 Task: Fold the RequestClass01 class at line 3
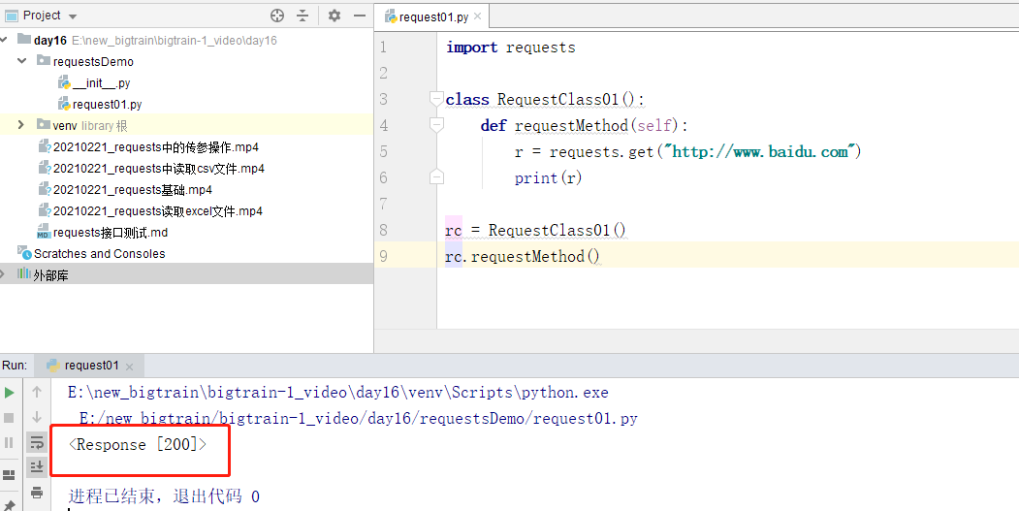[436, 99]
